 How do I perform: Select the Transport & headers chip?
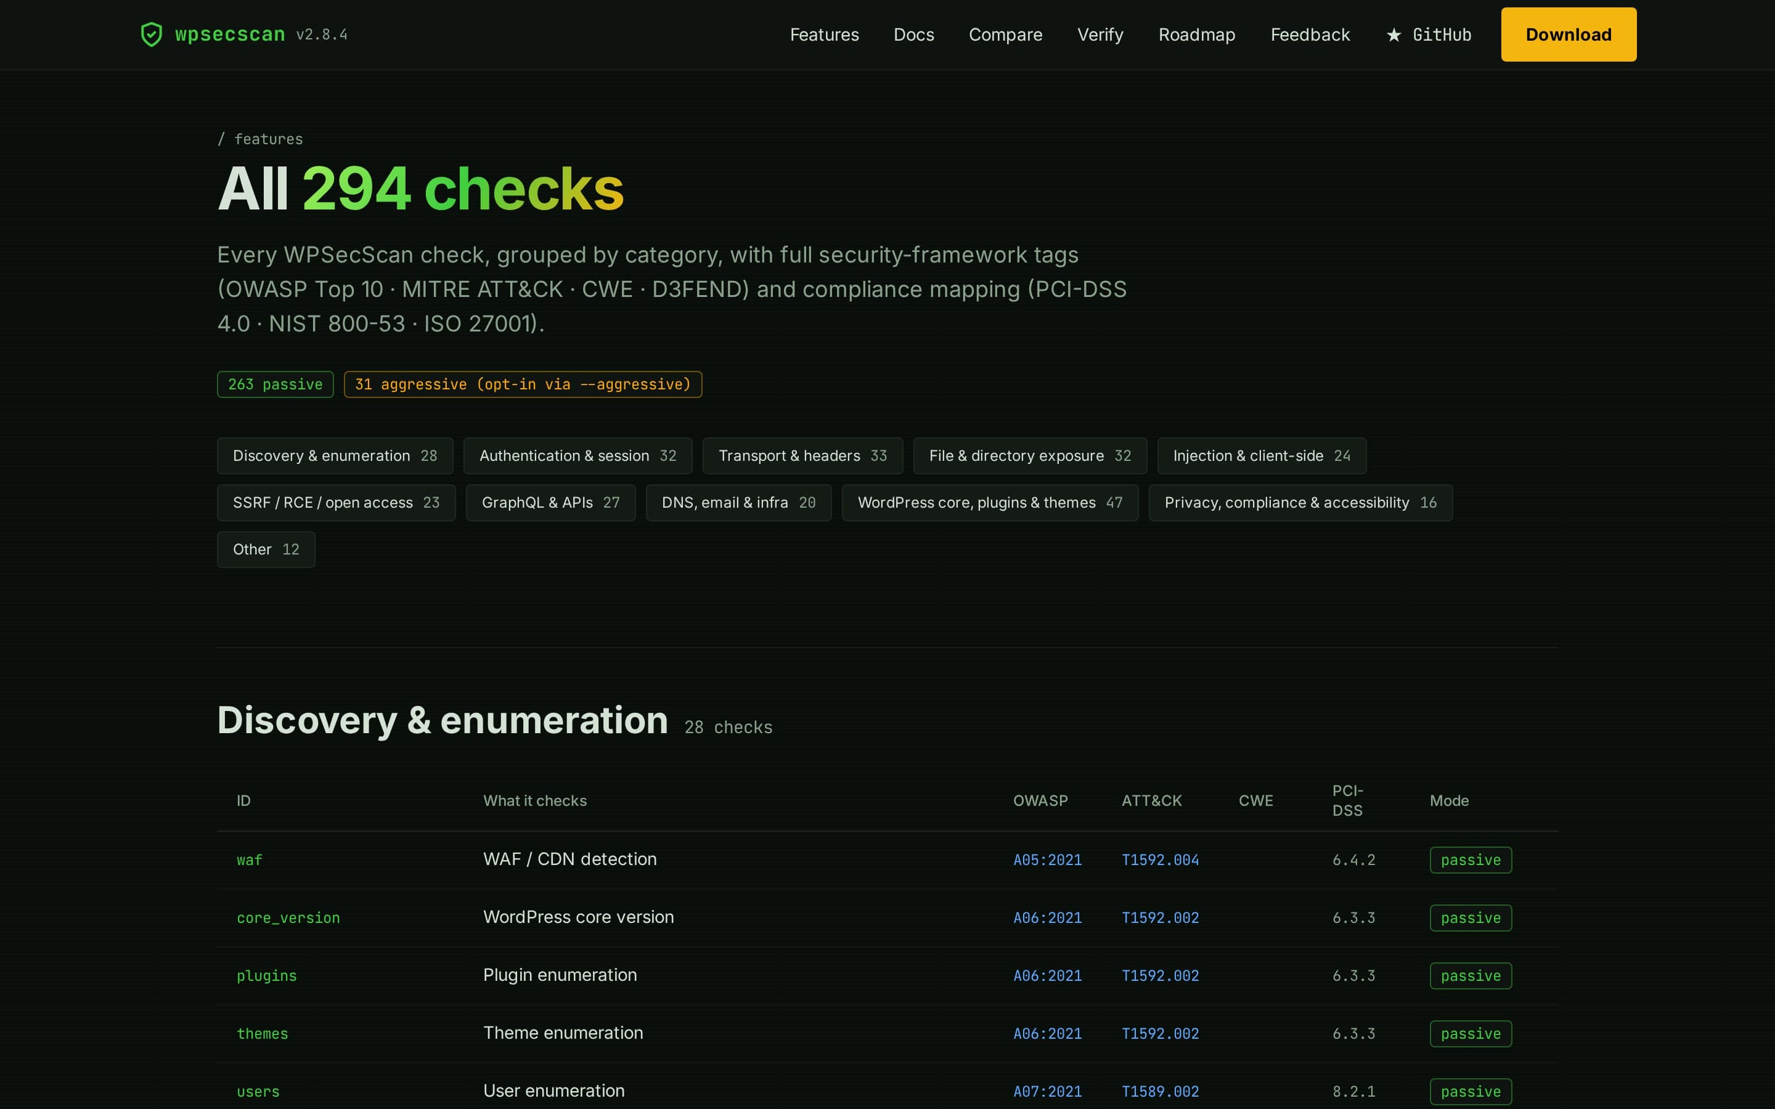click(802, 455)
